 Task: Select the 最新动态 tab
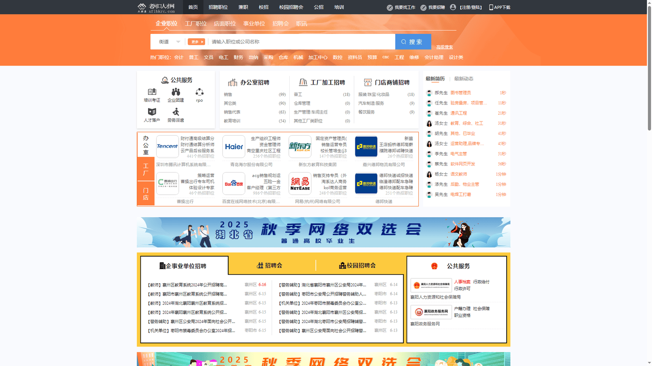[x=464, y=79]
